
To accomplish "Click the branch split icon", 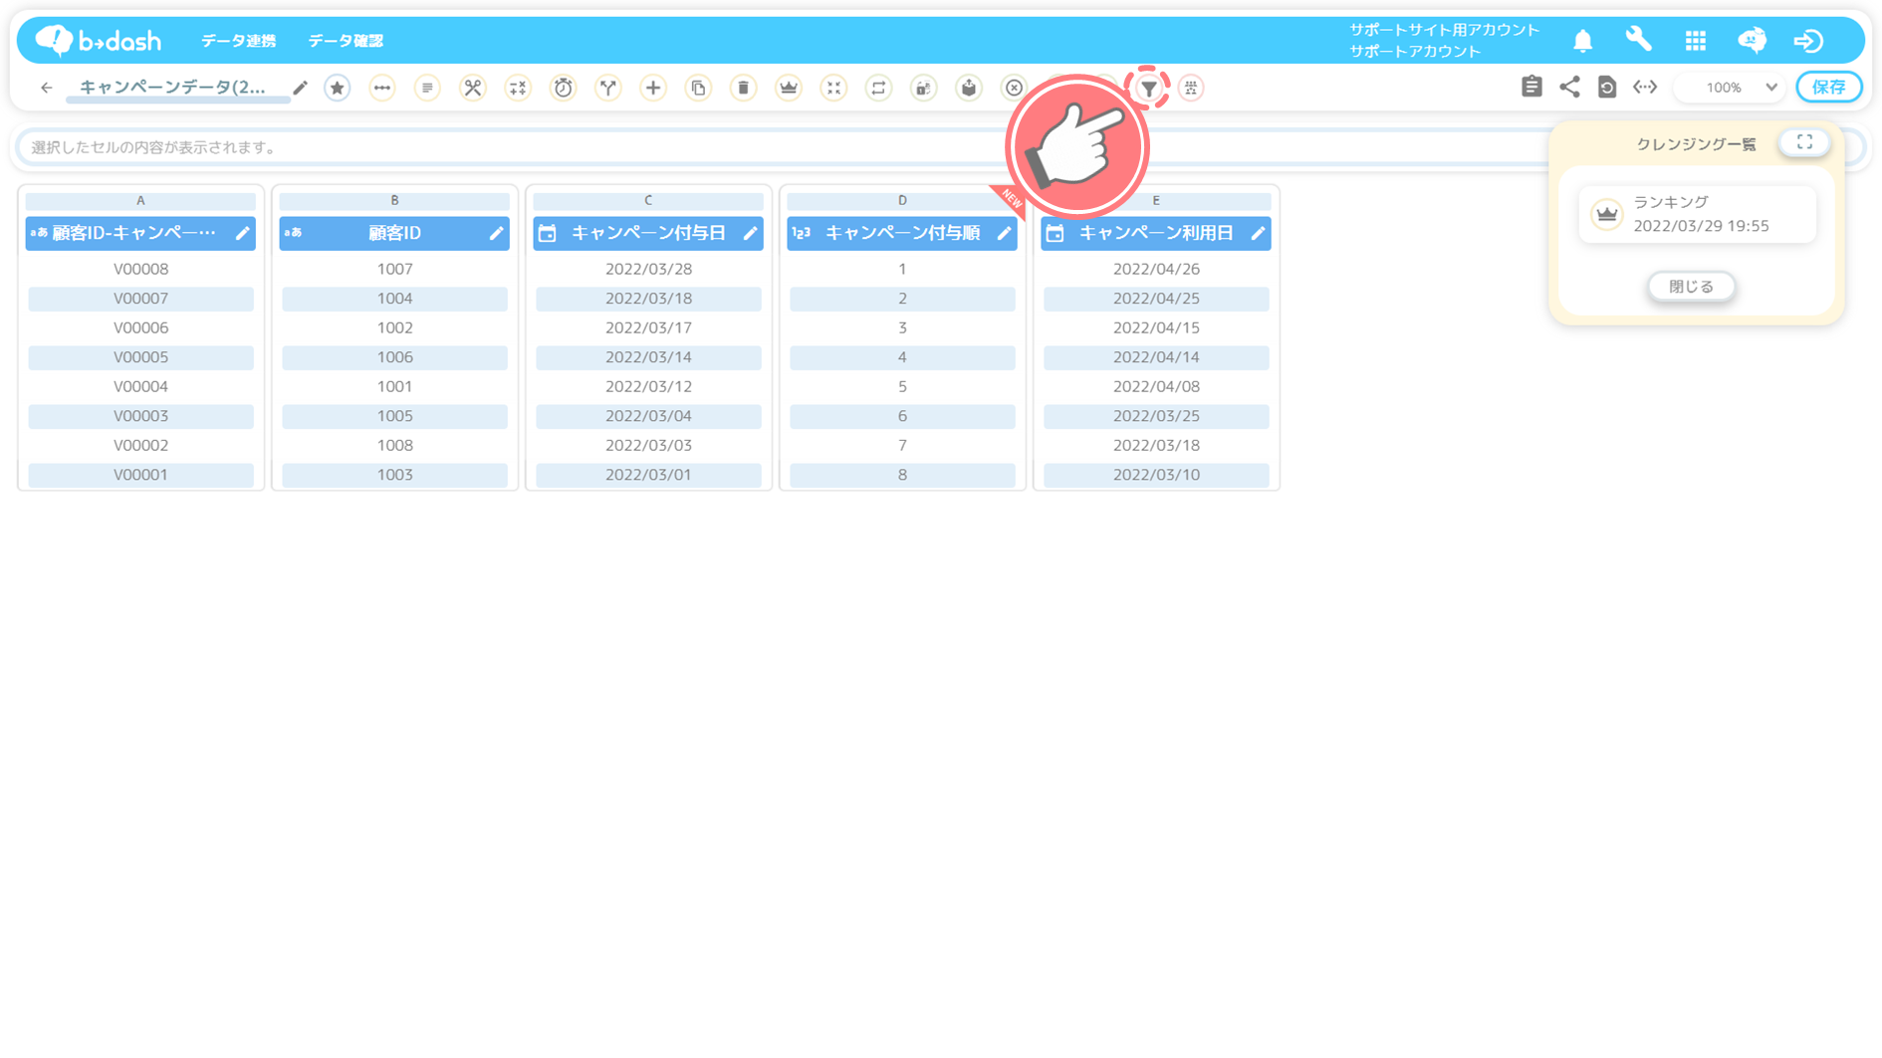I will tap(608, 88).
